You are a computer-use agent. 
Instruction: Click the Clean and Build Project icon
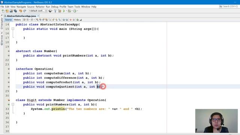(60, 11)
